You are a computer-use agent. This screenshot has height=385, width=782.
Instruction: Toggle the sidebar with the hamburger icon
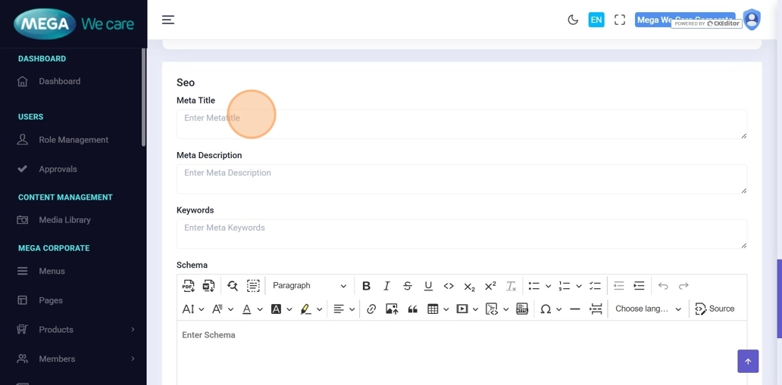(x=168, y=20)
